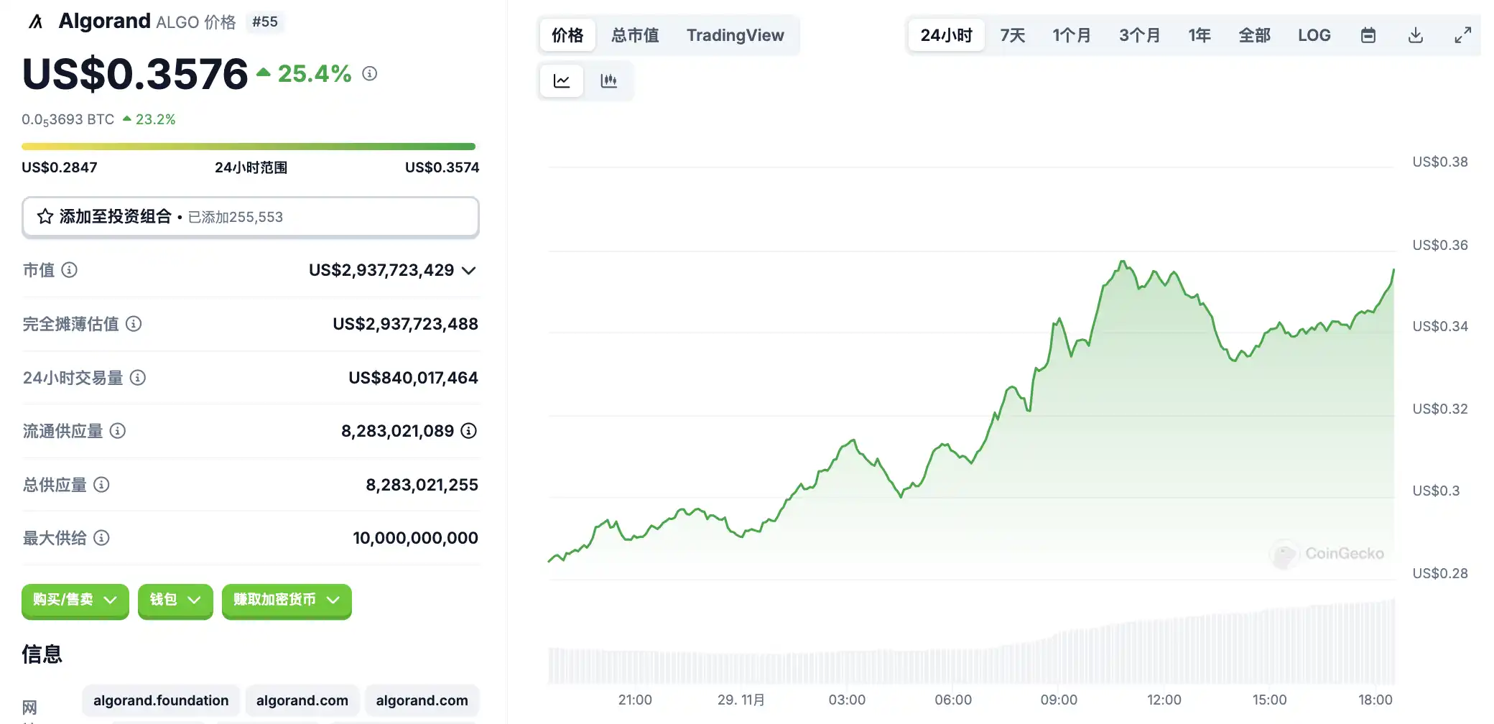Image resolution: width=1494 pixels, height=724 pixels.
Task: Open the 购买/售卖 dropdown
Action: click(75, 600)
